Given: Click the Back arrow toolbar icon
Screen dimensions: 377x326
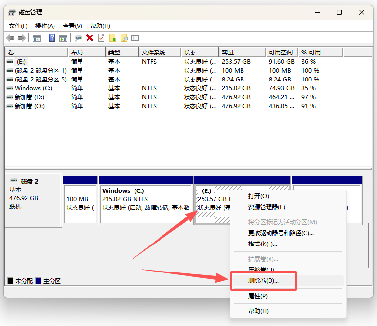Looking at the screenshot, I should pos(10,38).
